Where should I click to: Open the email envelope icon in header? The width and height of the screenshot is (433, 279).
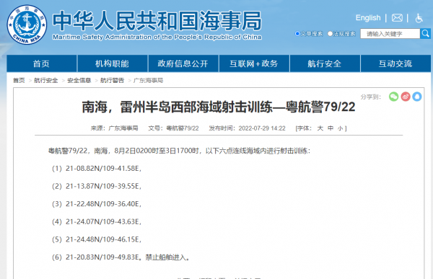click(x=397, y=18)
